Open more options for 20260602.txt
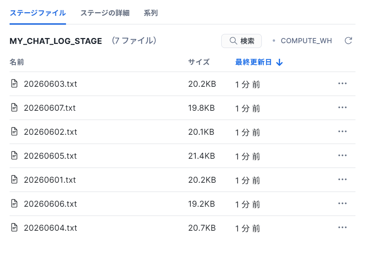Viewport: 368px width, 275px height. 343,131
